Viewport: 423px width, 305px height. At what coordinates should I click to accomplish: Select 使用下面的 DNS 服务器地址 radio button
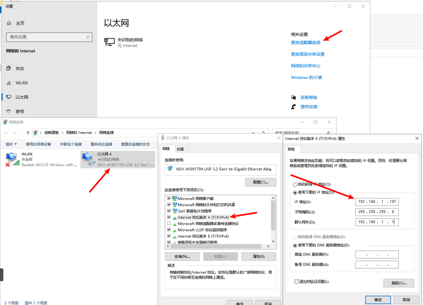(295, 245)
